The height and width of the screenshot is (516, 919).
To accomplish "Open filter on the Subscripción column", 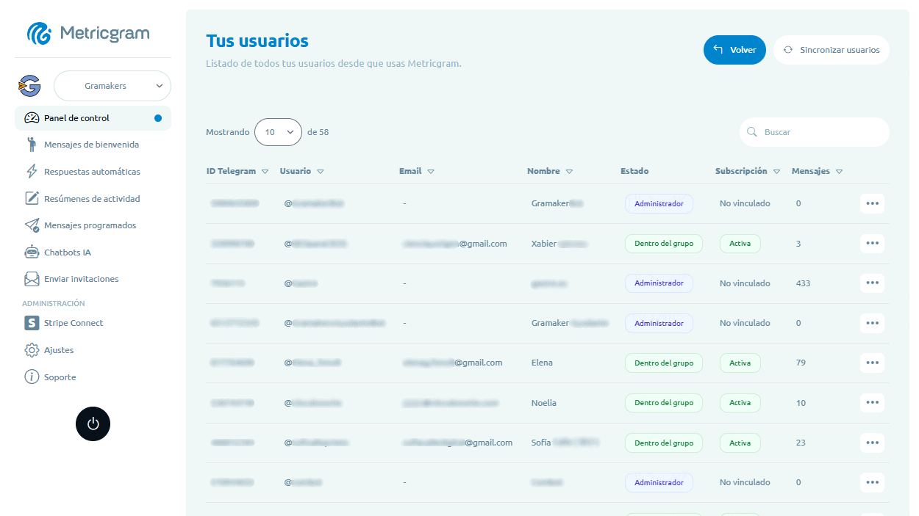I will (x=776, y=172).
